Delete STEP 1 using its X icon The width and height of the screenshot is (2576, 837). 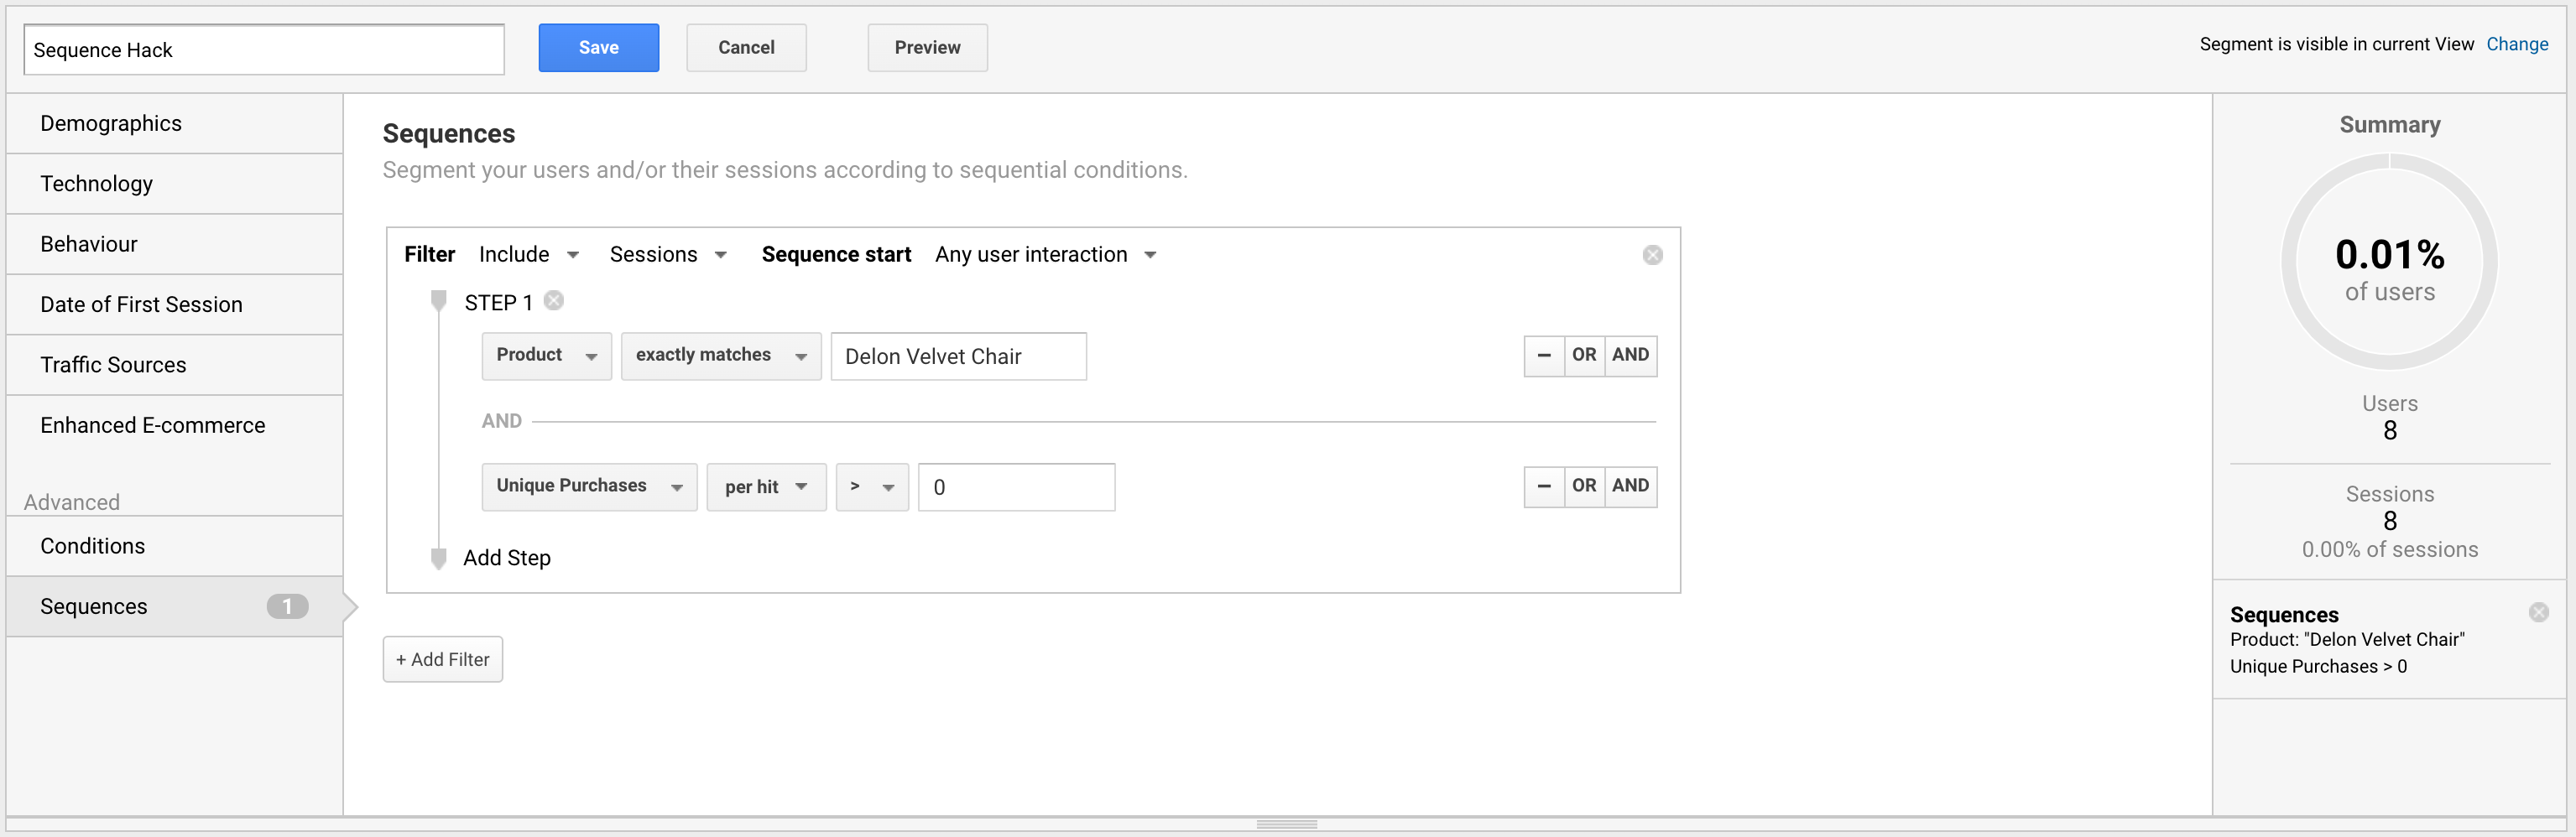click(x=554, y=301)
